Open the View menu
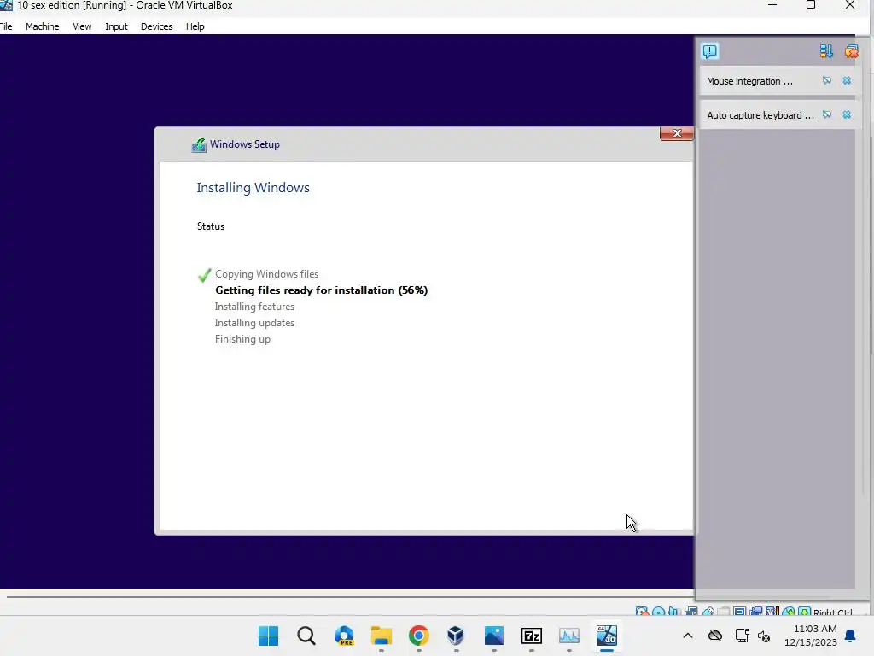This screenshot has height=656, width=874. pos(82,26)
